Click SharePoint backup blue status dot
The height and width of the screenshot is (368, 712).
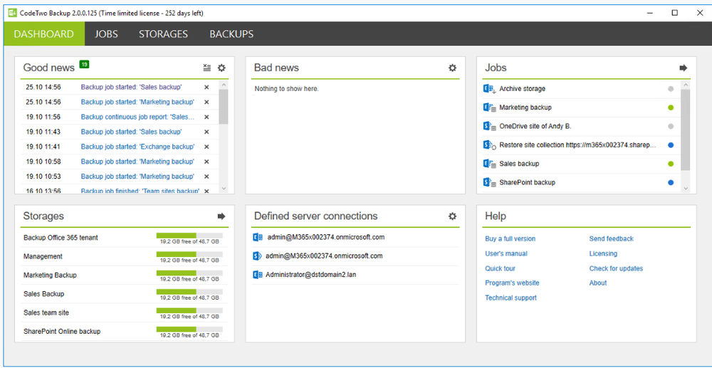[x=671, y=183]
